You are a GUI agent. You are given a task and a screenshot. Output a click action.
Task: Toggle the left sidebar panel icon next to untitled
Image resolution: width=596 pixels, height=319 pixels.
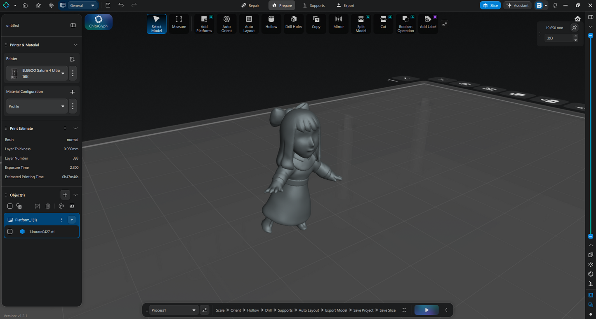click(x=73, y=25)
